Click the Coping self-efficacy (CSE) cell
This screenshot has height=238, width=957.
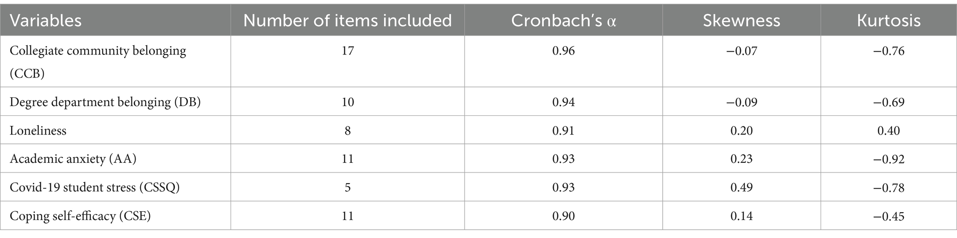pos(81,216)
